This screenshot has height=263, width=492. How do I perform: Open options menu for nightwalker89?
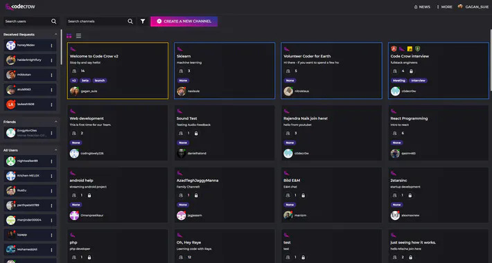[x=51, y=161]
